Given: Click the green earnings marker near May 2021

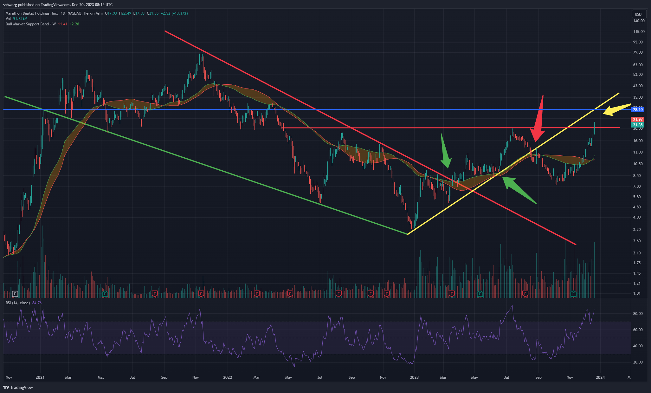Looking at the screenshot, I should point(105,294).
